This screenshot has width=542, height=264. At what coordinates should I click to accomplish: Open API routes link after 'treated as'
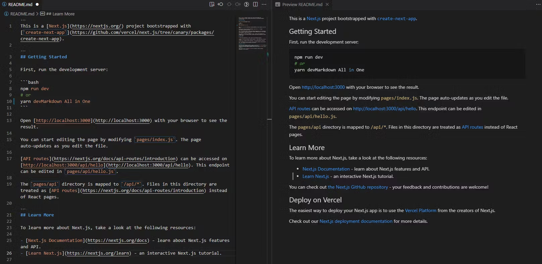(473, 127)
